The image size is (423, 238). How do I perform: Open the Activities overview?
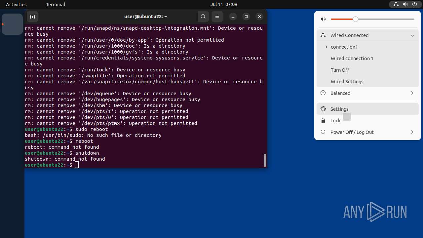tap(16, 4)
